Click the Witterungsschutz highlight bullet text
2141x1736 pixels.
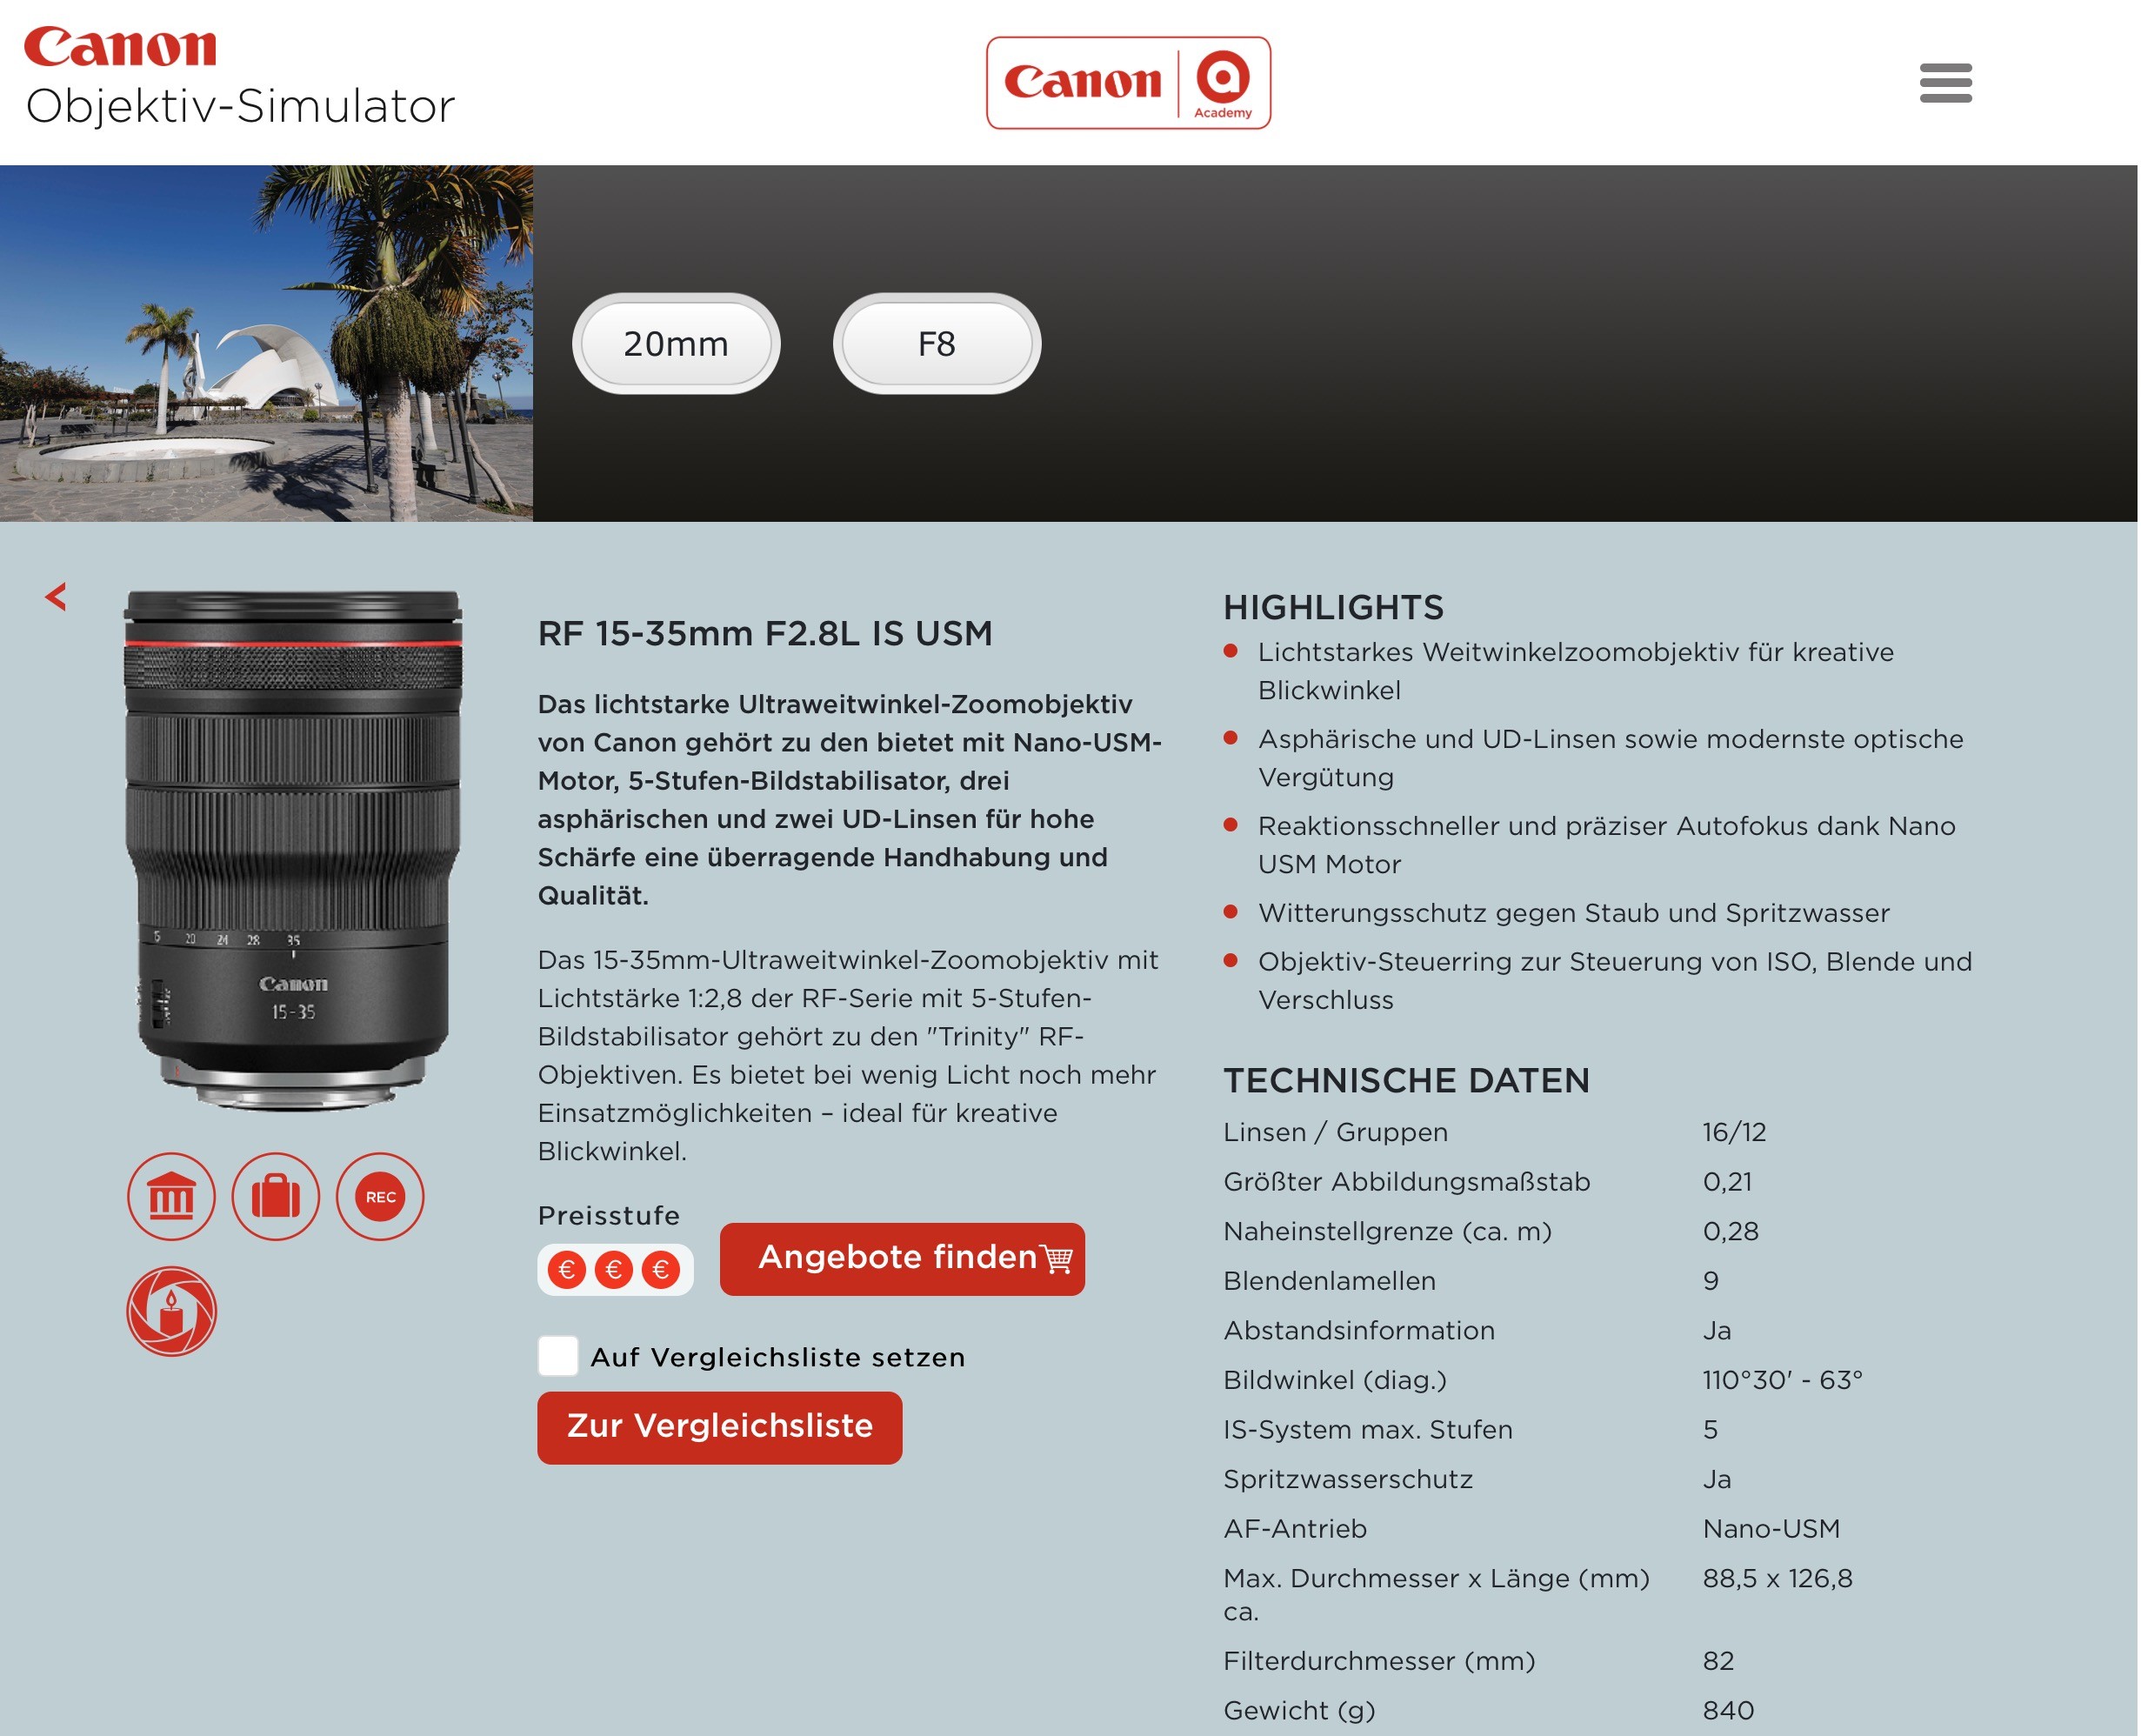[1573, 913]
